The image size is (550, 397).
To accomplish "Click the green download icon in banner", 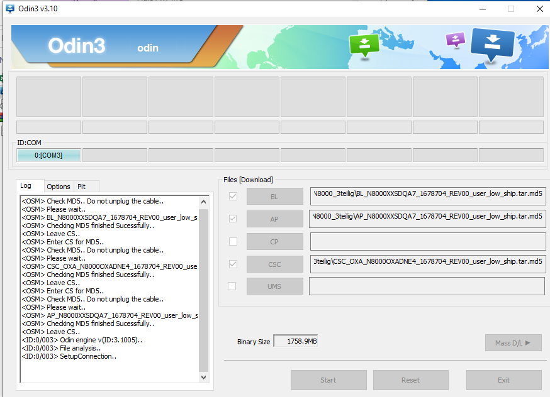I will 364,45.
